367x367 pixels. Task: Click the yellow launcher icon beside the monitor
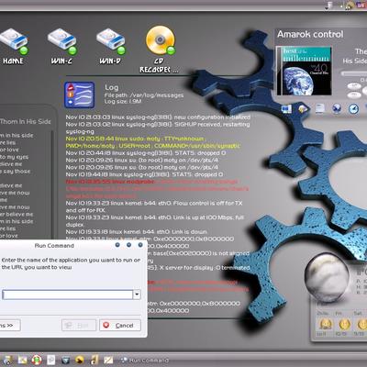pos(302,108)
